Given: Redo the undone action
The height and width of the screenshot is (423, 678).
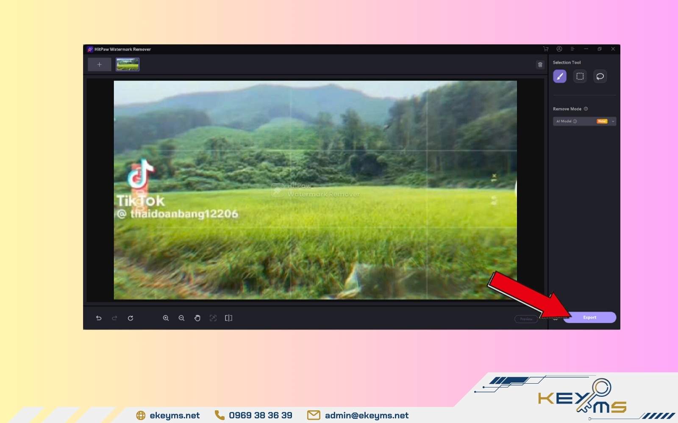Looking at the screenshot, I should click(114, 318).
